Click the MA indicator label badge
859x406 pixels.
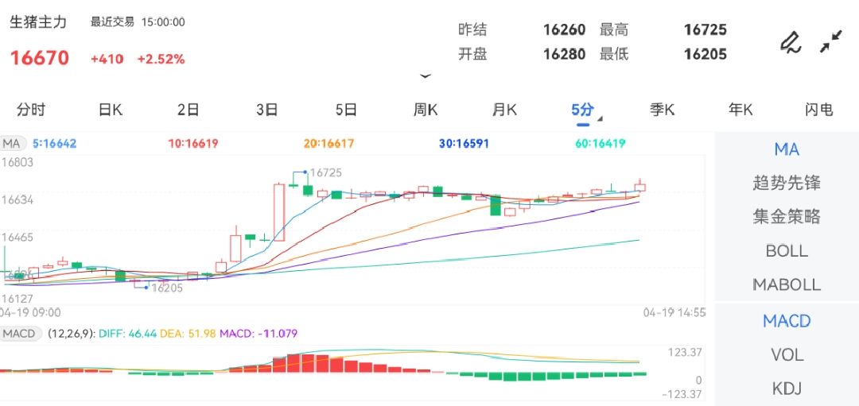12,144
